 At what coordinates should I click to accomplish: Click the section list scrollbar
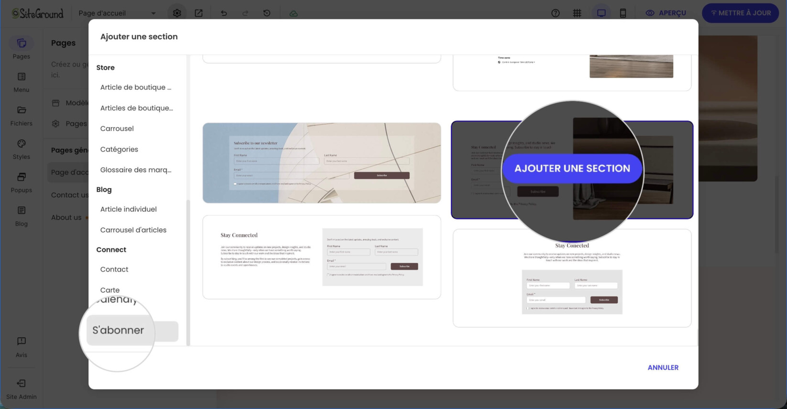pos(188,272)
